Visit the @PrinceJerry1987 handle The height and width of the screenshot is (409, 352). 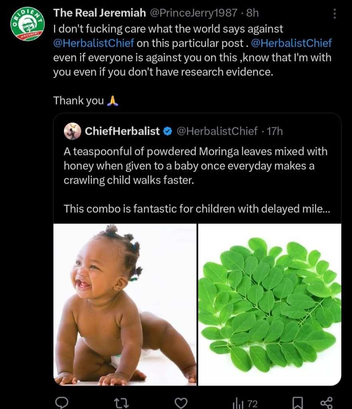coord(193,13)
